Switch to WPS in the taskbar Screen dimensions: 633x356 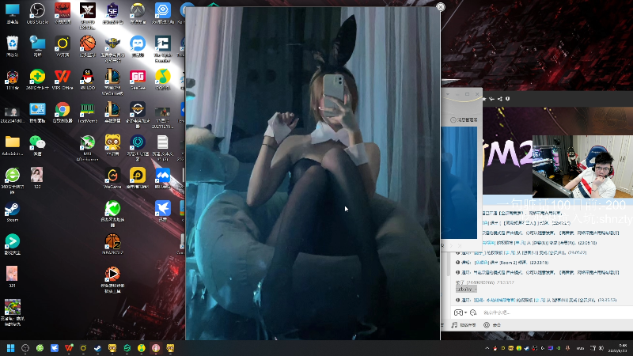click(x=69, y=348)
